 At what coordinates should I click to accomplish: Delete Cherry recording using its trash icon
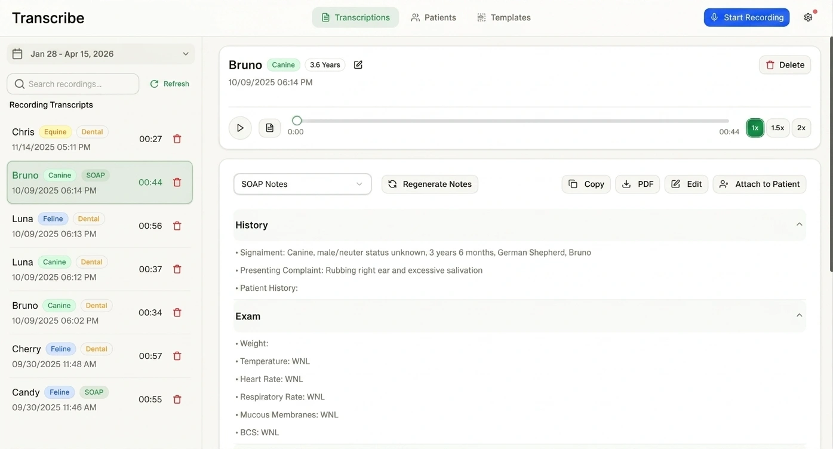pyautogui.click(x=177, y=356)
